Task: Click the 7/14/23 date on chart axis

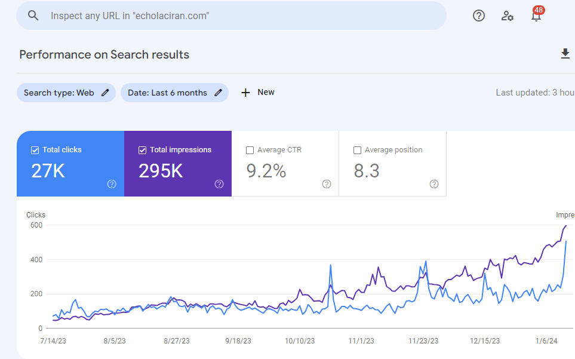Action: pyautogui.click(x=53, y=341)
